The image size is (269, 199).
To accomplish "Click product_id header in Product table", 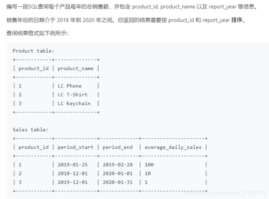I will [34, 68].
